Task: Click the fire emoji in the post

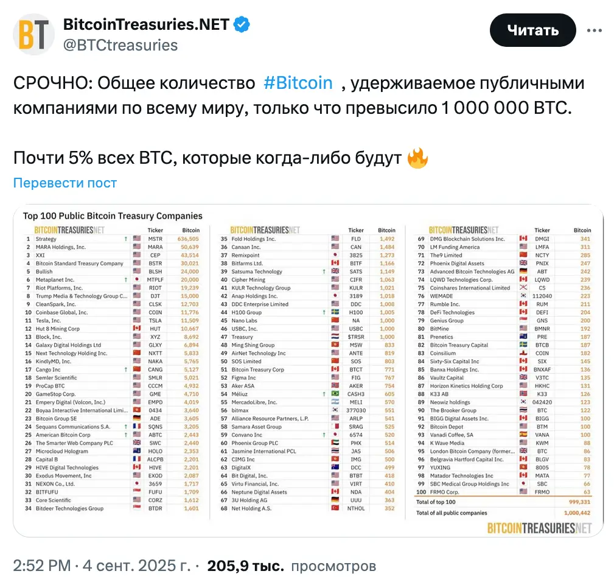Action: click(x=417, y=158)
